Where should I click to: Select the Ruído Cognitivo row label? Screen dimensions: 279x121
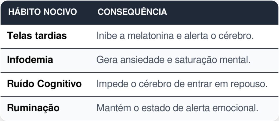click(44, 84)
